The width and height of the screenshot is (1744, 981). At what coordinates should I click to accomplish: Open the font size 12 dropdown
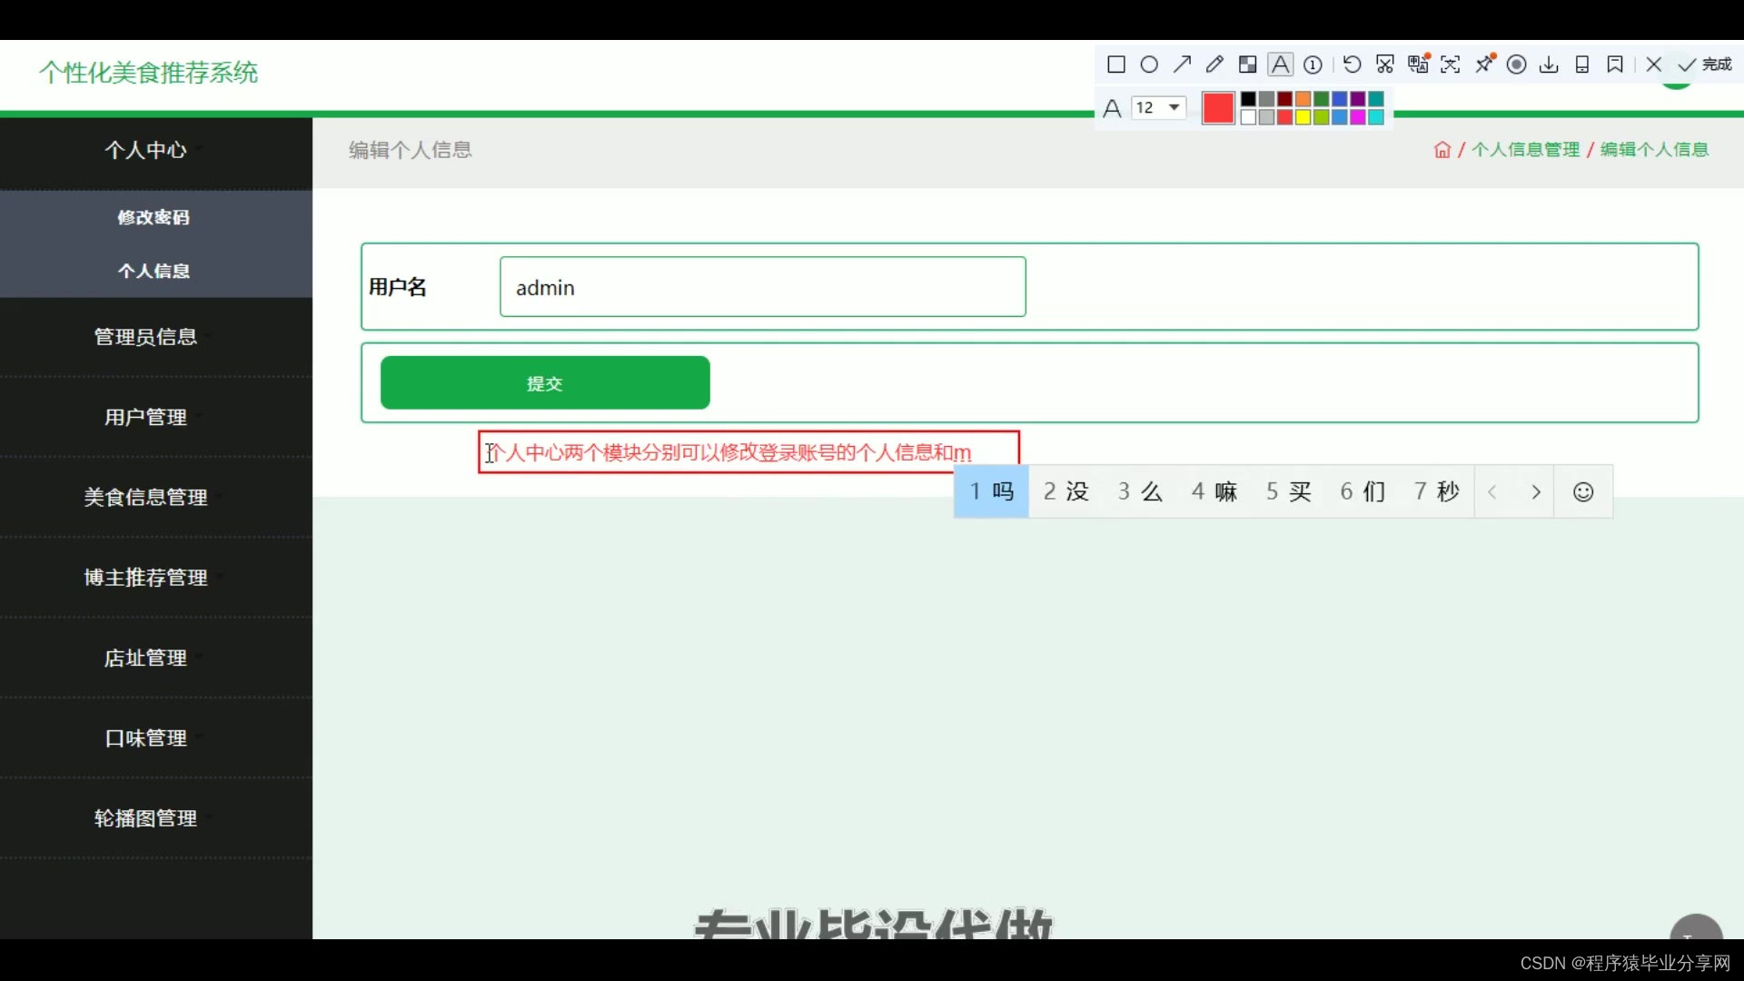(x=1174, y=107)
